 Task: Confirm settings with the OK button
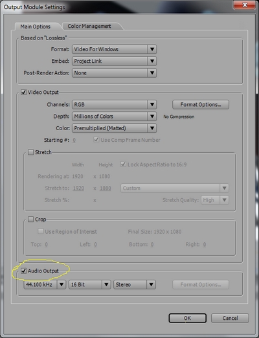187,318
